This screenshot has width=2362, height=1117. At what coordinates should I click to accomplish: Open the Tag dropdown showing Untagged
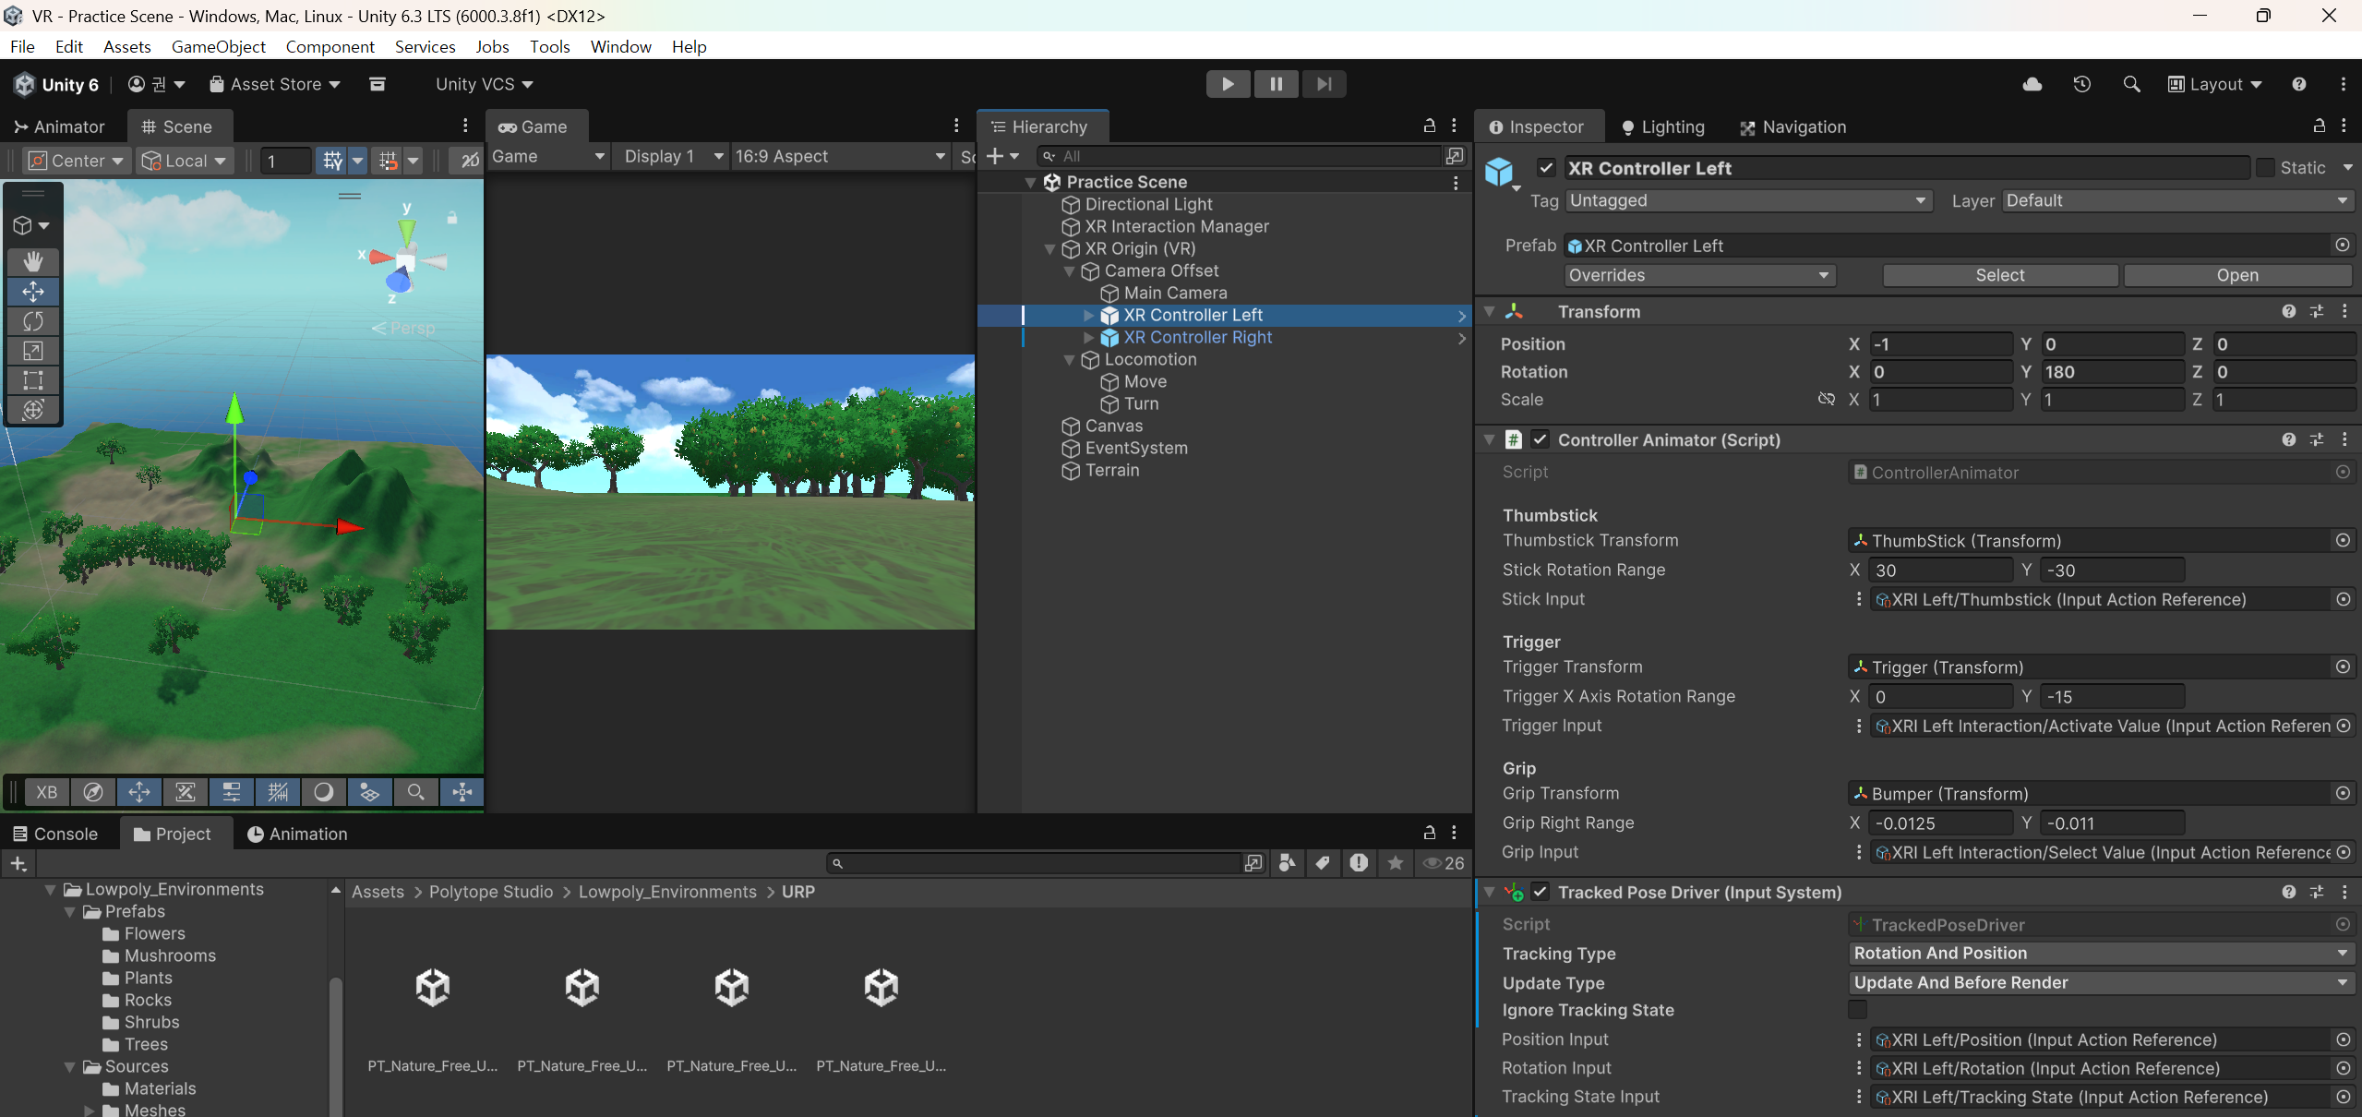(1747, 200)
